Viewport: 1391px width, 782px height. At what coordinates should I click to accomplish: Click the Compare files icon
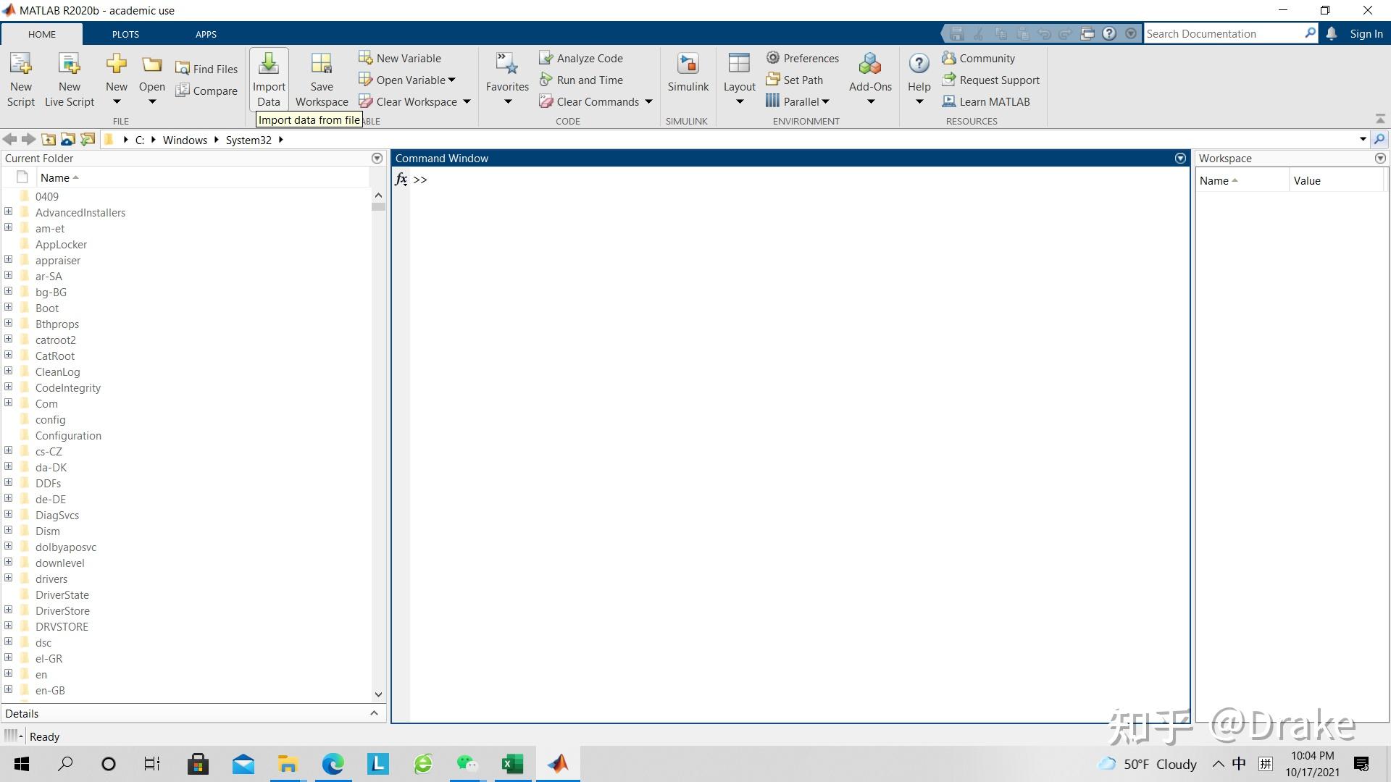point(183,91)
